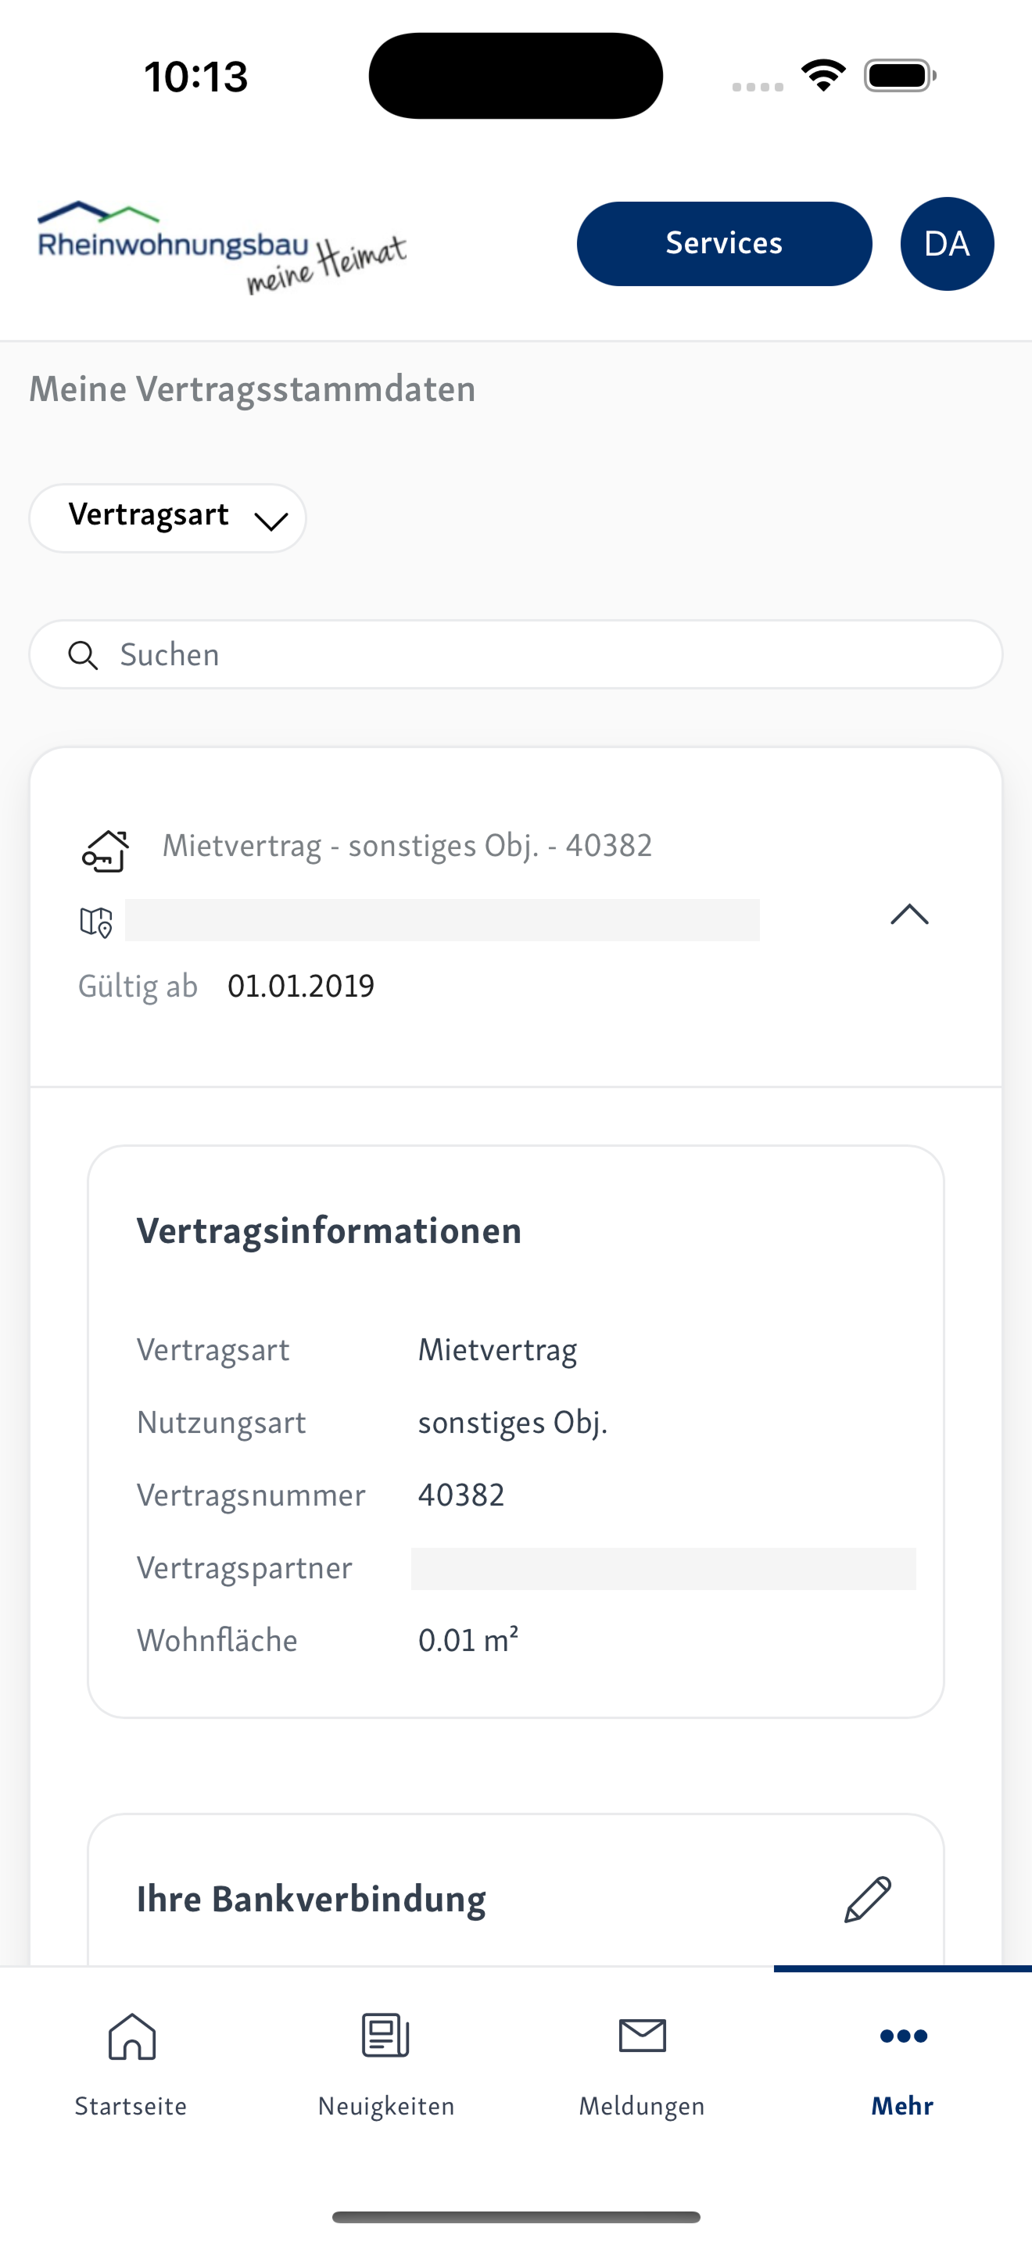Select the 'Ihre Bankverbindung' heading
1032x2242 pixels.
pyautogui.click(x=311, y=1899)
